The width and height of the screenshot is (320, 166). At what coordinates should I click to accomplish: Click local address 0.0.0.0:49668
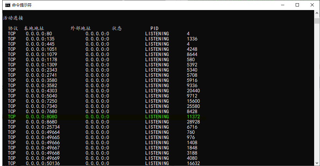point(43,153)
